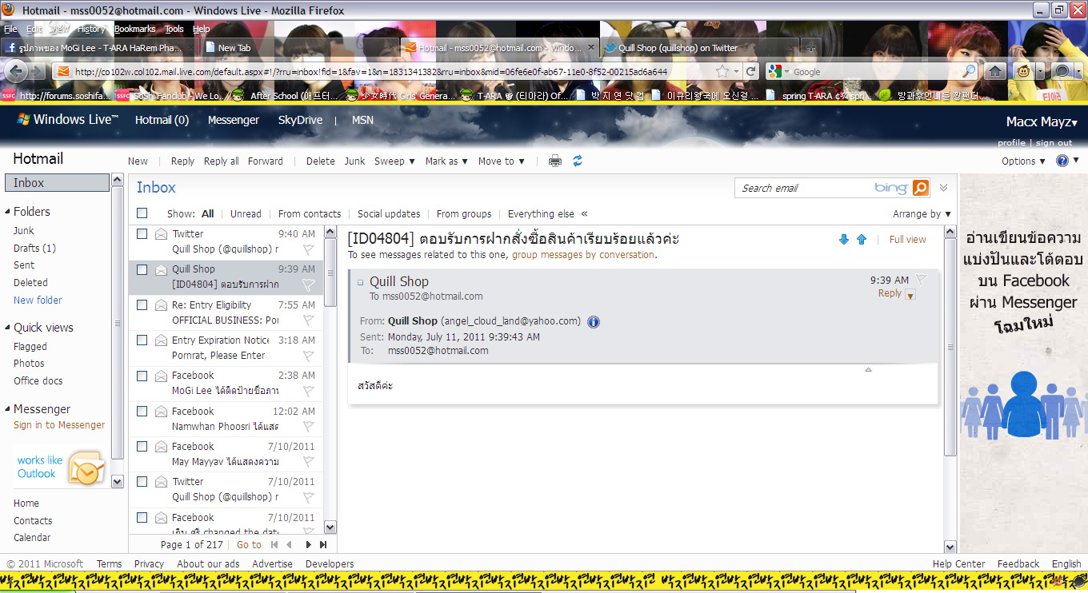Viewport: 1088px width, 593px height.
Task: Open the Firefox Bookmarks menu
Action: (135, 29)
